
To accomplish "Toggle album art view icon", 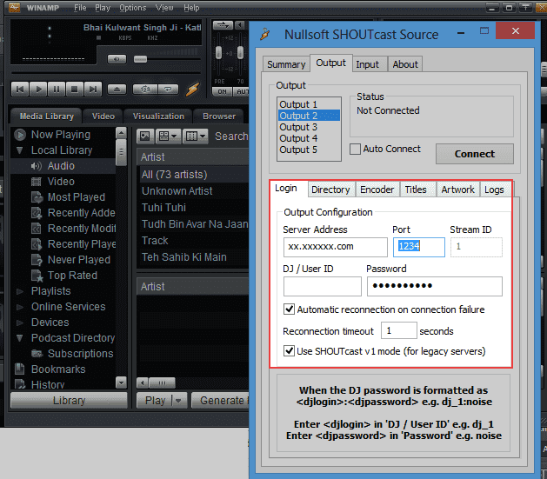I will pyautogui.click(x=144, y=136).
